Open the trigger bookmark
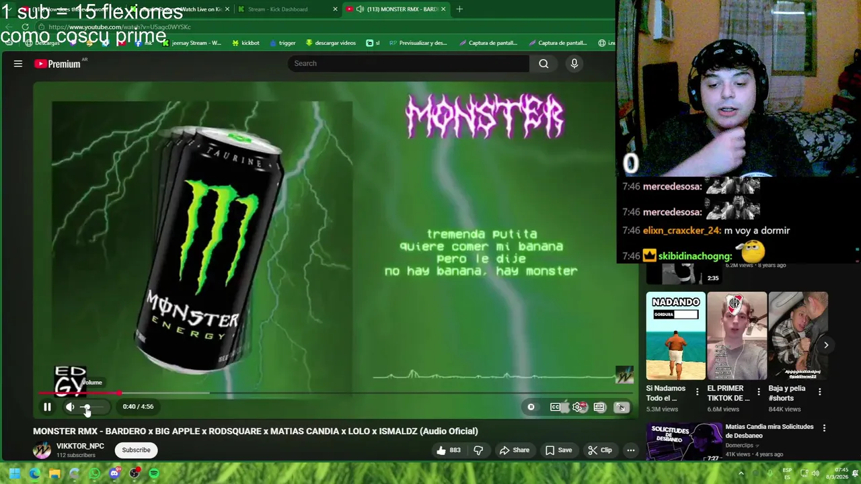The width and height of the screenshot is (861, 484). coord(283,43)
